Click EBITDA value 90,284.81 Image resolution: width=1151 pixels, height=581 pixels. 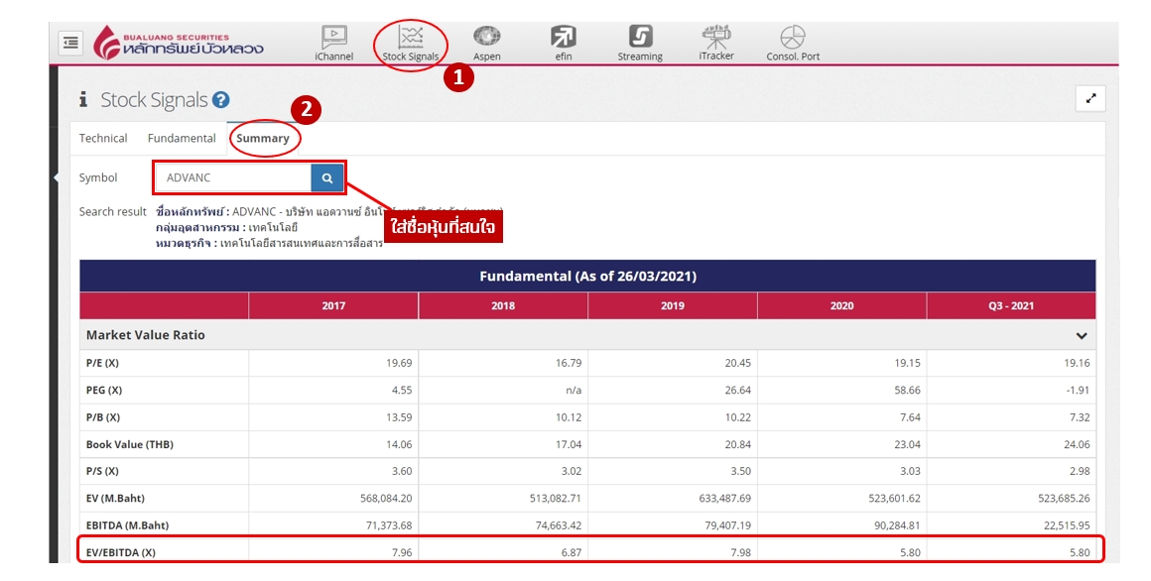[x=897, y=525]
